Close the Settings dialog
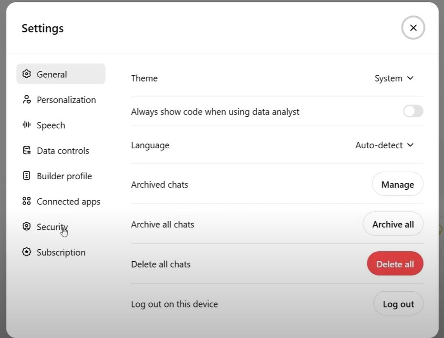The height and width of the screenshot is (338, 444). [x=413, y=28]
